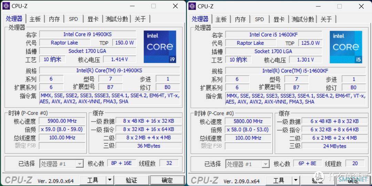This screenshot has width=372, height=186.
Task: Click 验证 button in the 14900KS window
Action: click(x=132, y=180)
